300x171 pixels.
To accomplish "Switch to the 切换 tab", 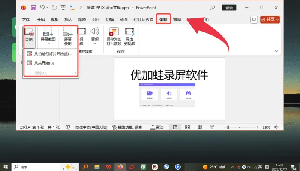I will (x=110, y=20).
